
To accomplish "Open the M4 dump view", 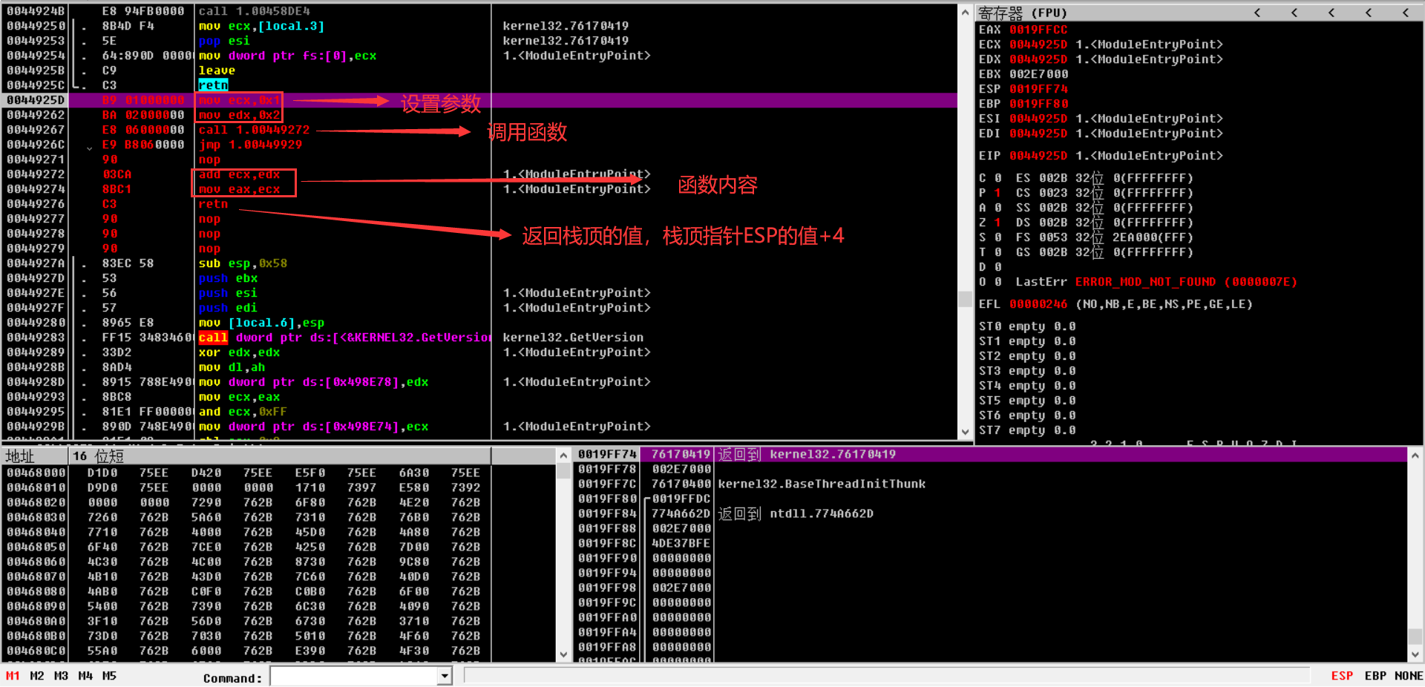I will click(85, 676).
